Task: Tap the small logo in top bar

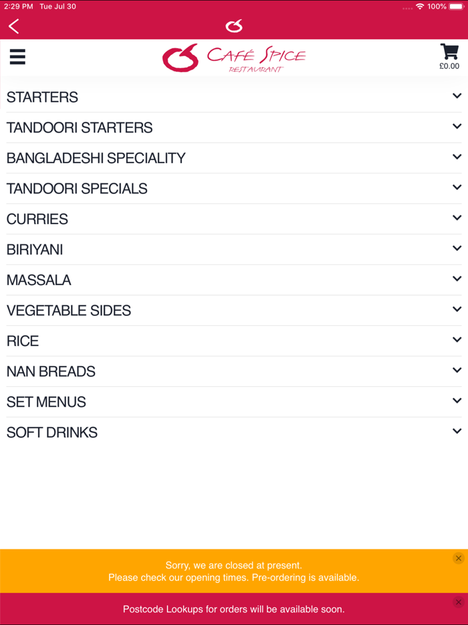Action: [x=234, y=26]
